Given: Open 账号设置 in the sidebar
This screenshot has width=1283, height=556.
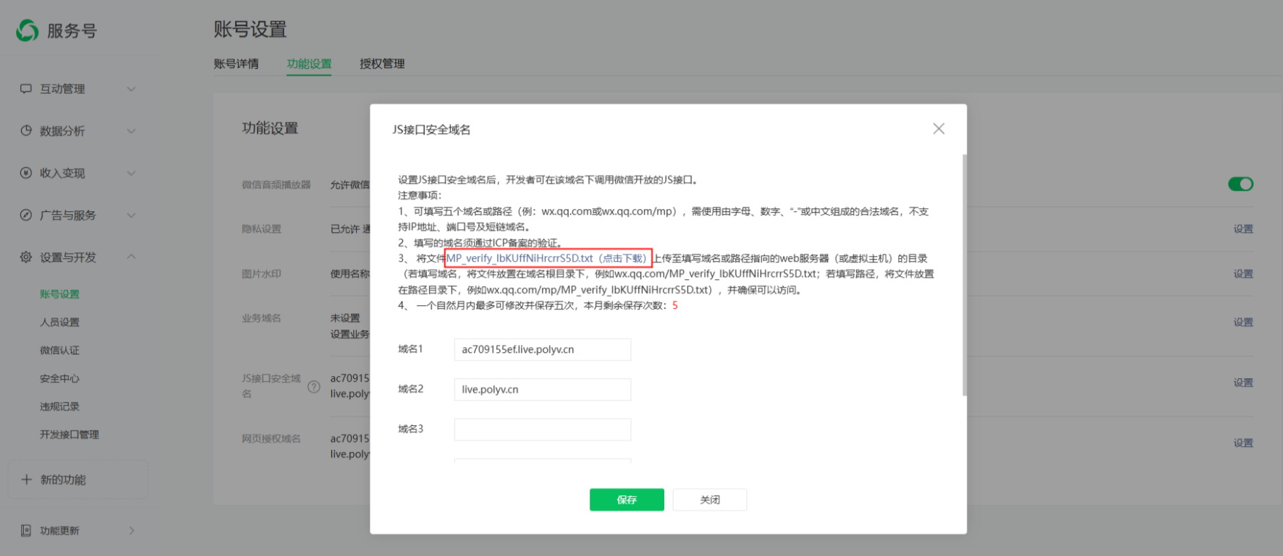Looking at the screenshot, I should [x=60, y=294].
